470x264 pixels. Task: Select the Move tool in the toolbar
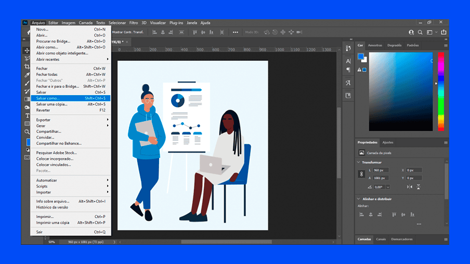27,50
